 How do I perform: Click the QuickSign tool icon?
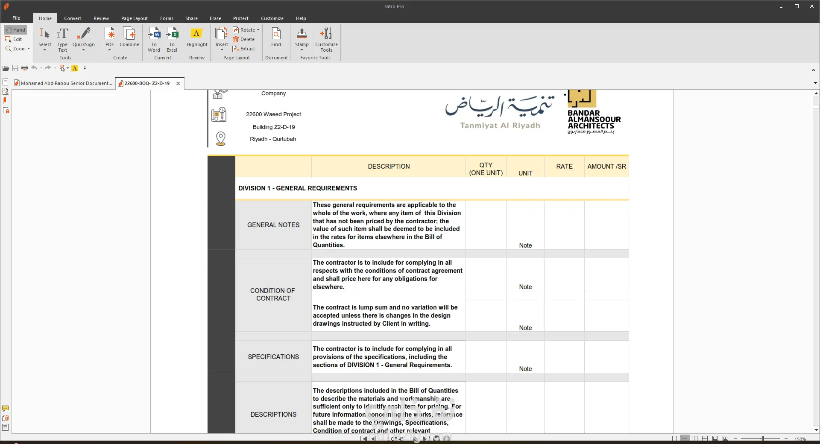pyautogui.click(x=84, y=34)
